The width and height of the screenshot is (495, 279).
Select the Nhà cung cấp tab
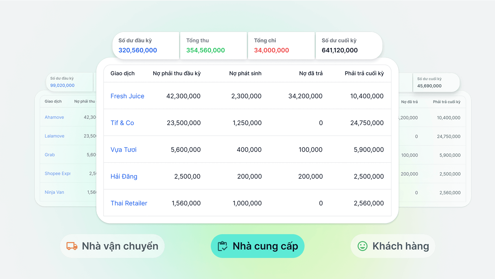257,246
